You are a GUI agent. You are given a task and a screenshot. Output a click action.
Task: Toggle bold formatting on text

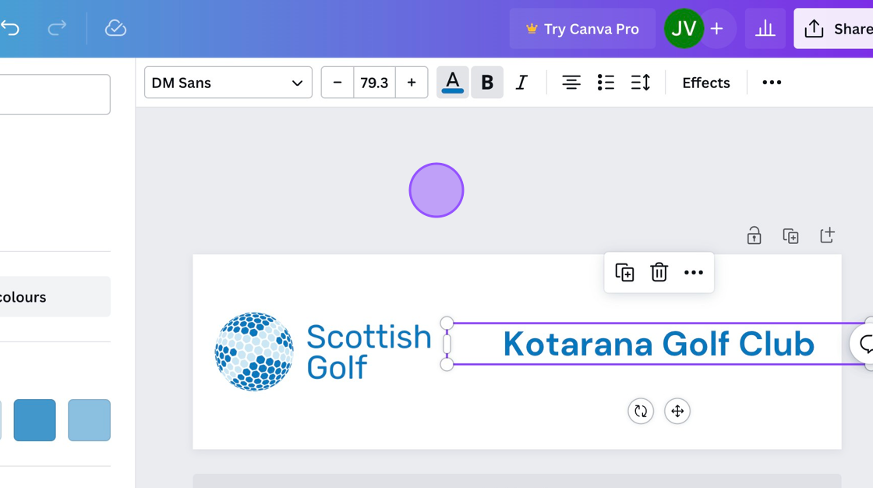pyautogui.click(x=487, y=83)
